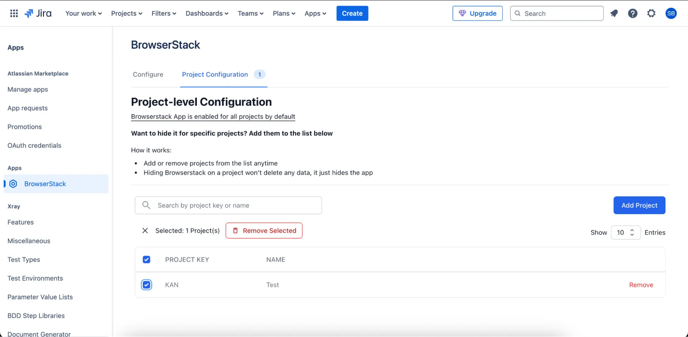Open the help question mark icon

[x=633, y=13]
